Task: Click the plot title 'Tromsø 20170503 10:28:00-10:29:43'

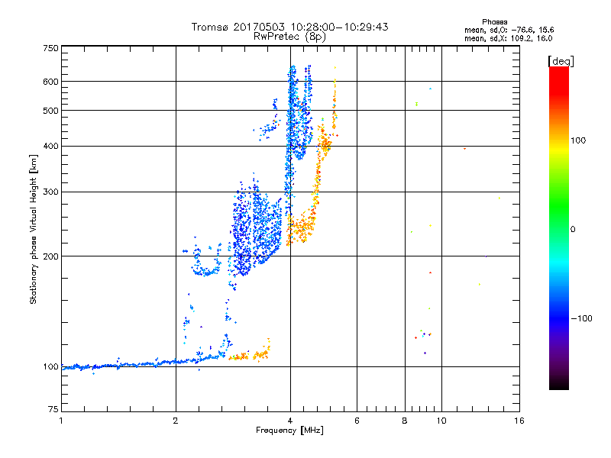Action: (x=289, y=27)
